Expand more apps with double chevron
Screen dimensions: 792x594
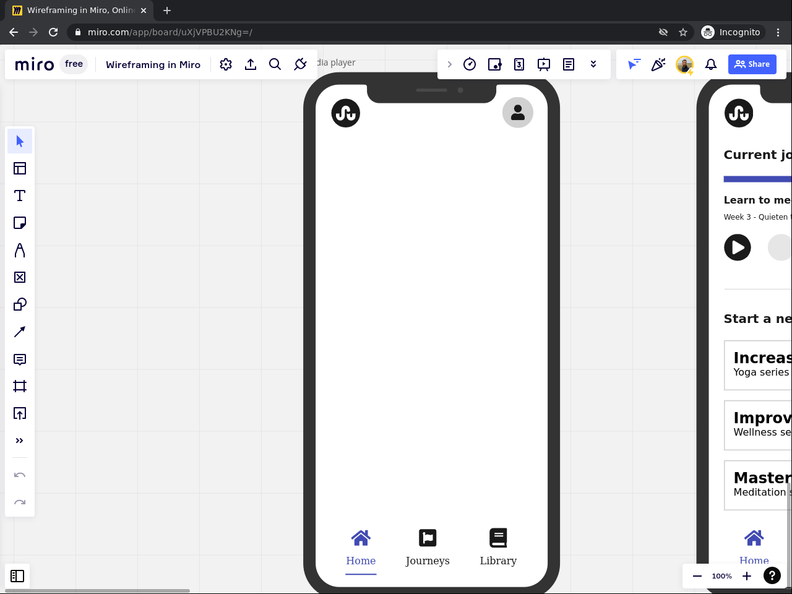pyautogui.click(x=593, y=64)
